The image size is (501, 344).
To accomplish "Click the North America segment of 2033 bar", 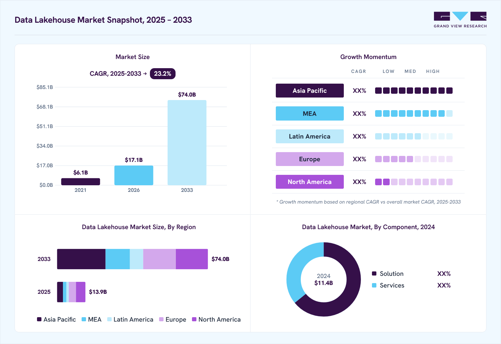I will [x=192, y=259].
